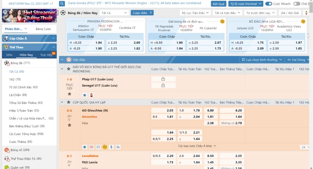The width and height of the screenshot is (313, 169).
Task: Open the Tất cả trận đấu dropdown
Action: pyautogui.click(x=227, y=13)
